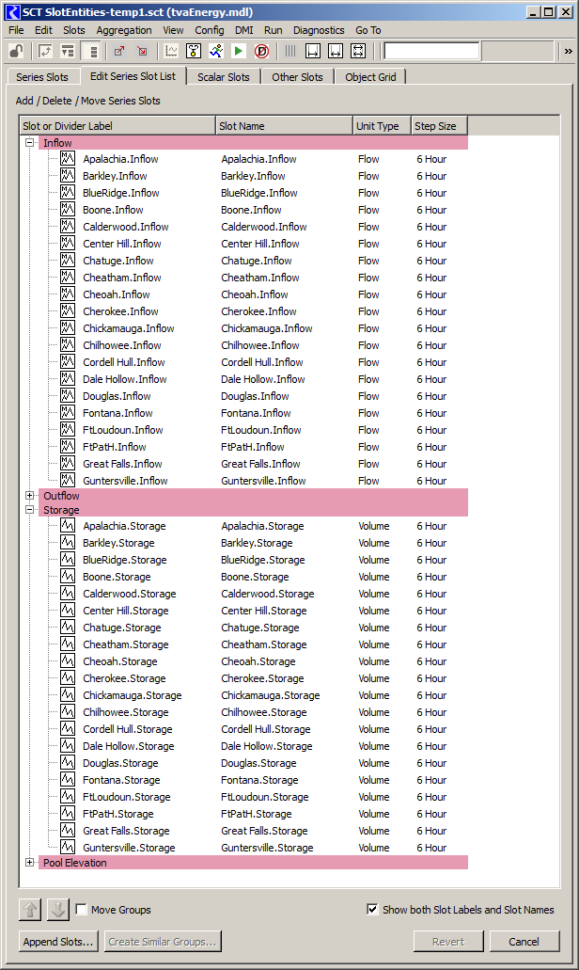The width and height of the screenshot is (579, 970).
Task: Click the vertical dots layout toolbar icon
Action: (x=91, y=52)
